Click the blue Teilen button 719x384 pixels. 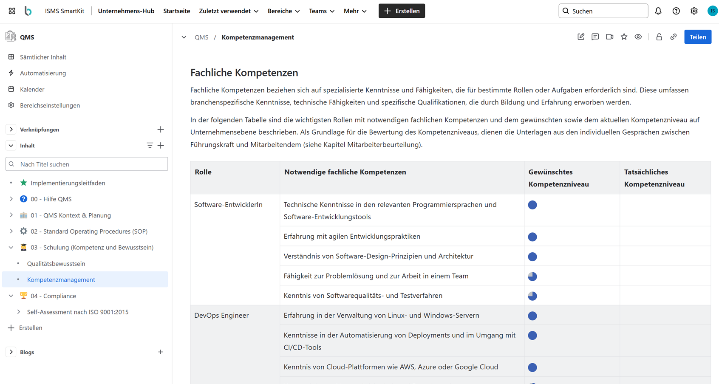[697, 37]
